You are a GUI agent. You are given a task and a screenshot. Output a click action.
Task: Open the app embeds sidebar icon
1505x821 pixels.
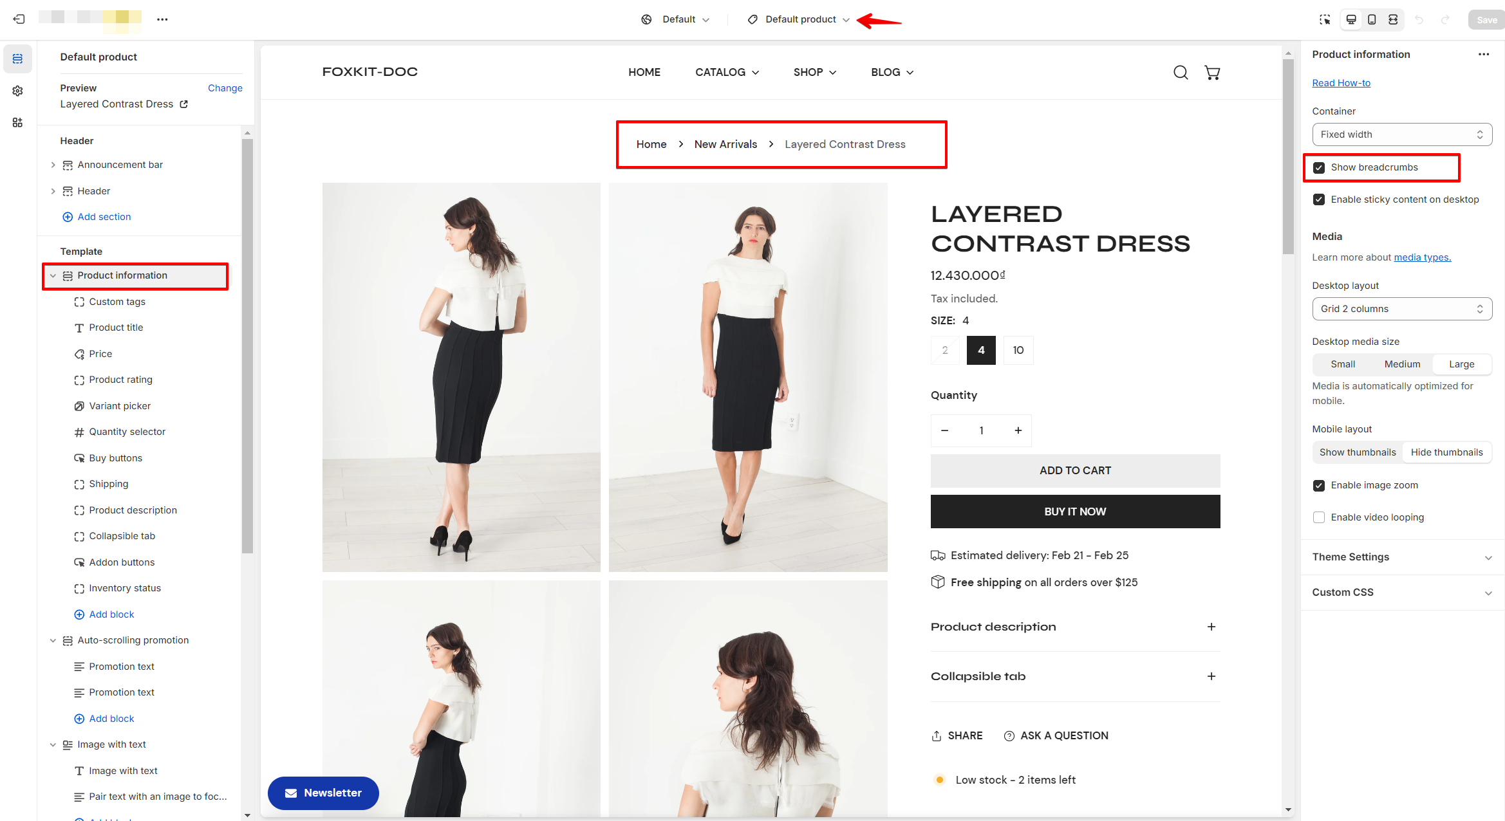tap(17, 122)
